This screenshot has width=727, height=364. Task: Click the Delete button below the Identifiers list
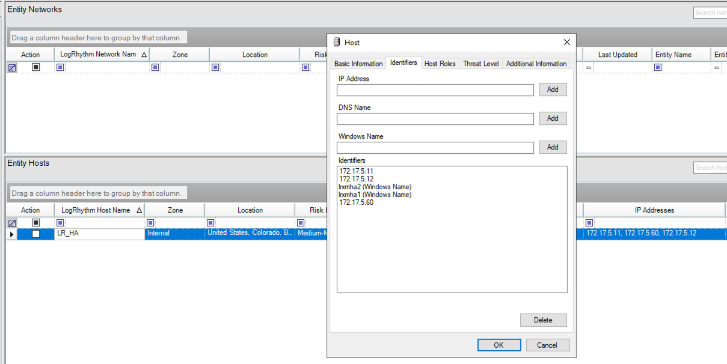tap(543, 320)
